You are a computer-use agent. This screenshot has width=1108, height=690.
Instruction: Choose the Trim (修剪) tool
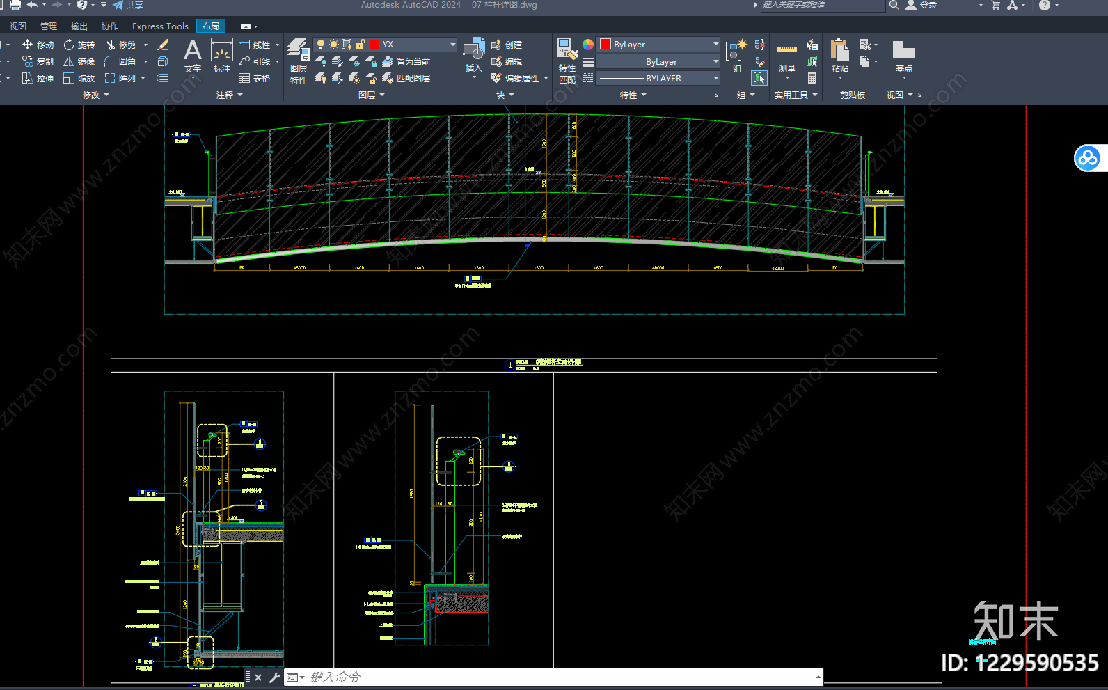click(120, 45)
